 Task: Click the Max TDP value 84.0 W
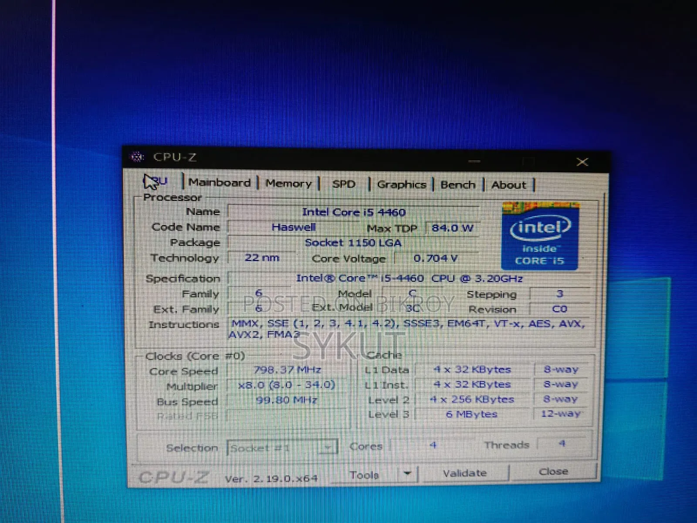(452, 228)
